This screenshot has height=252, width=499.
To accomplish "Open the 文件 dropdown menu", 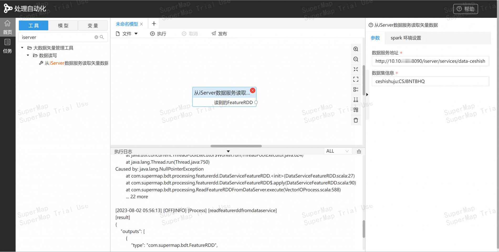I will (x=127, y=34).
